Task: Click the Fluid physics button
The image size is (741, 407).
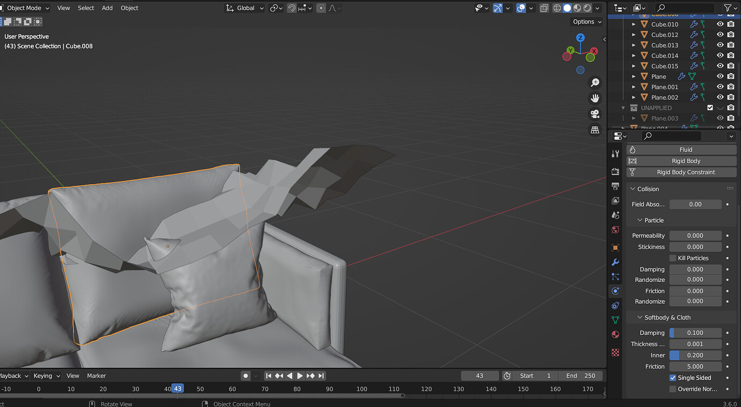Action: pos(681,150)
